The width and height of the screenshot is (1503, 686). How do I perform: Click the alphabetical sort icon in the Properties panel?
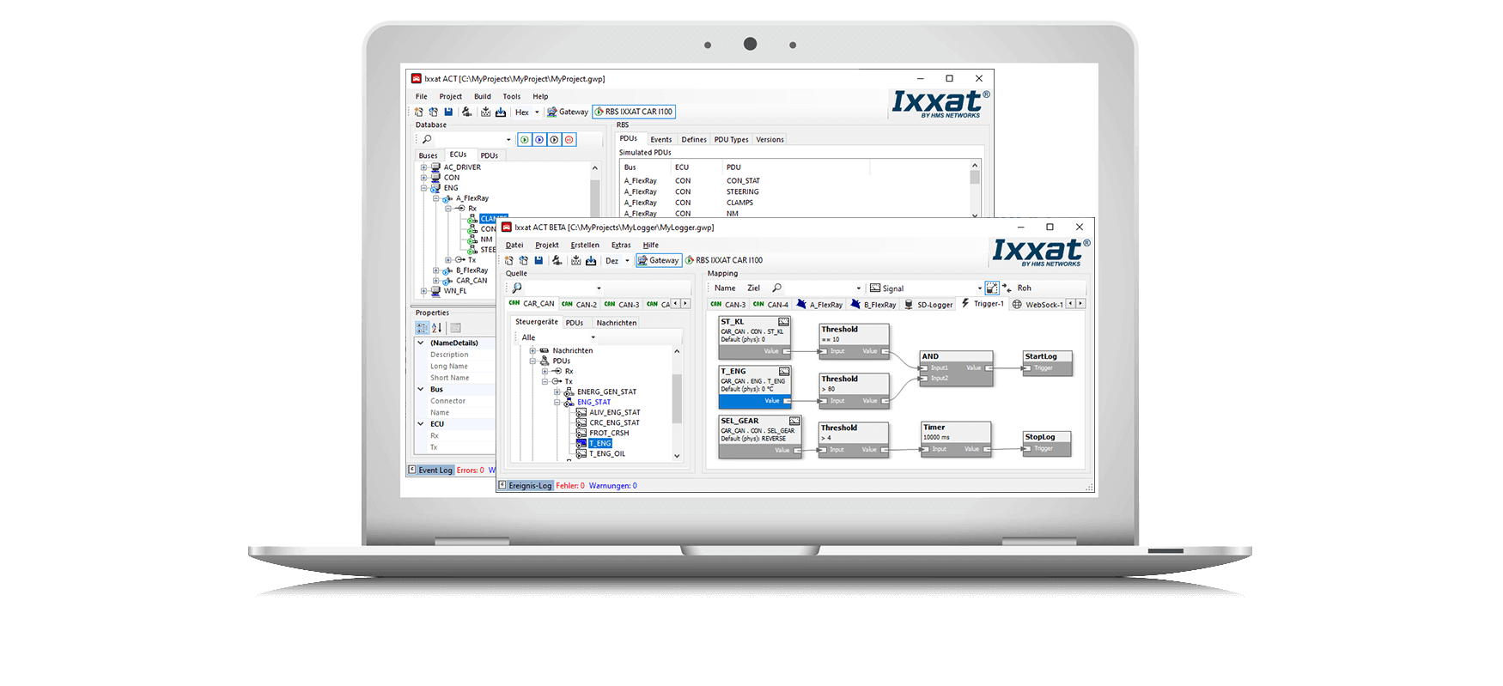click(x=436, y=328)
